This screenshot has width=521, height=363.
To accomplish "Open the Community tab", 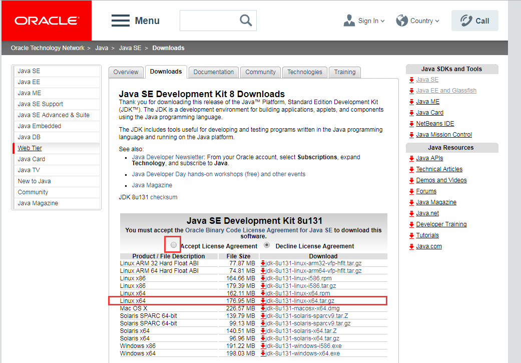I will [x=260, y=72].
